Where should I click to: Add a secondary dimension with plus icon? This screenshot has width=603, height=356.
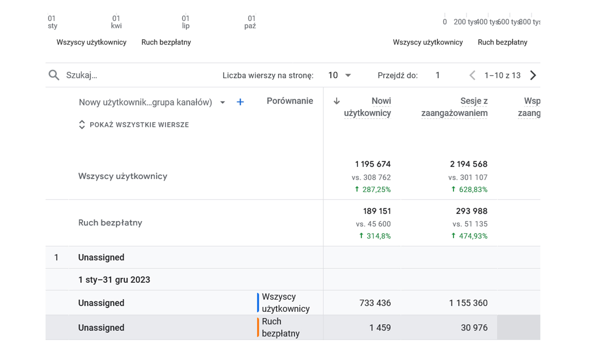point(240,102)
